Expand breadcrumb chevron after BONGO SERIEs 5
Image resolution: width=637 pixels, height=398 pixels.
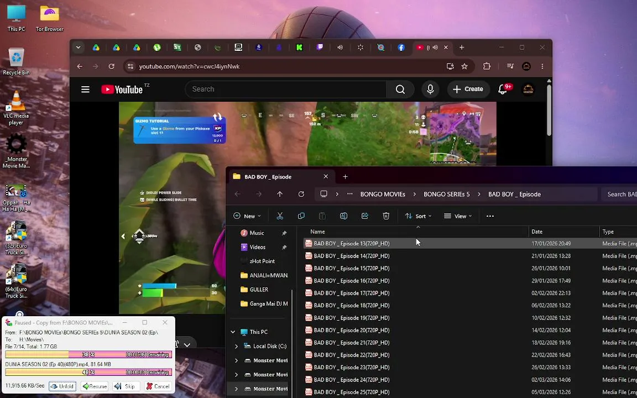pyautogui.click(x=479, y=194)
